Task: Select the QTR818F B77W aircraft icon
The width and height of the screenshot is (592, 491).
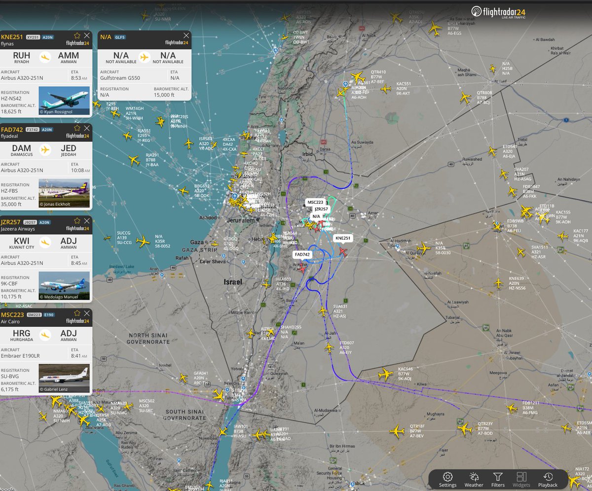Action: tap(397, 431)
